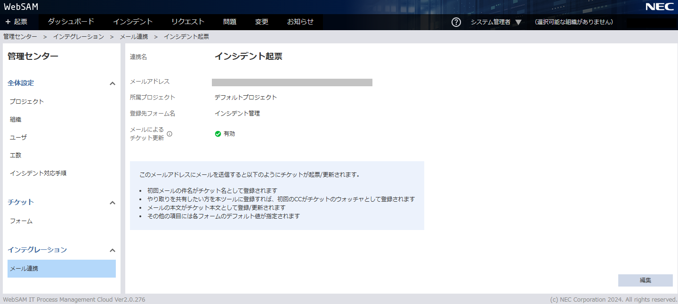678x304 pixels.
Task: Open the ダッシュボード menu
Action: [x=71, y=22]
